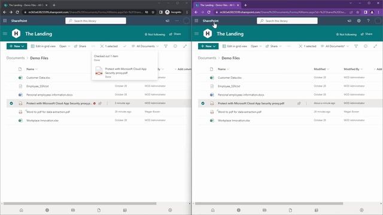
Task: Reload page in right browser window
Action: click(x=209, y=12)
